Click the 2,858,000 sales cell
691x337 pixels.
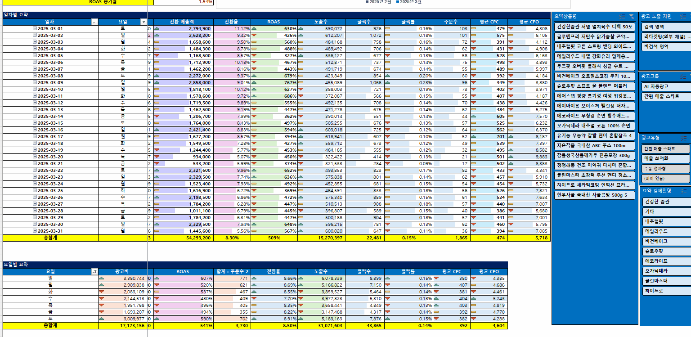point(183,83)
